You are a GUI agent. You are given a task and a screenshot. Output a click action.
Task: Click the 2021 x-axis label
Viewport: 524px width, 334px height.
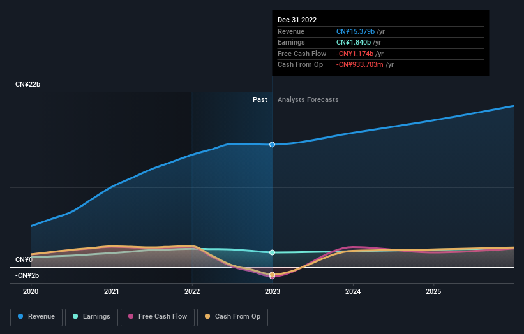[111, 292]
